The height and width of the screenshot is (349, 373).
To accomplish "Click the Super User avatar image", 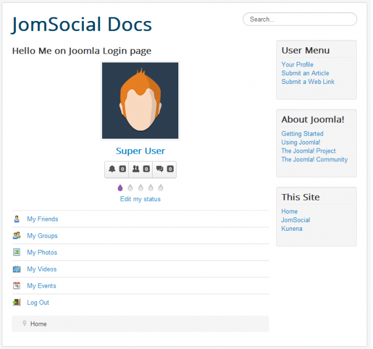I will click(140, 101).
